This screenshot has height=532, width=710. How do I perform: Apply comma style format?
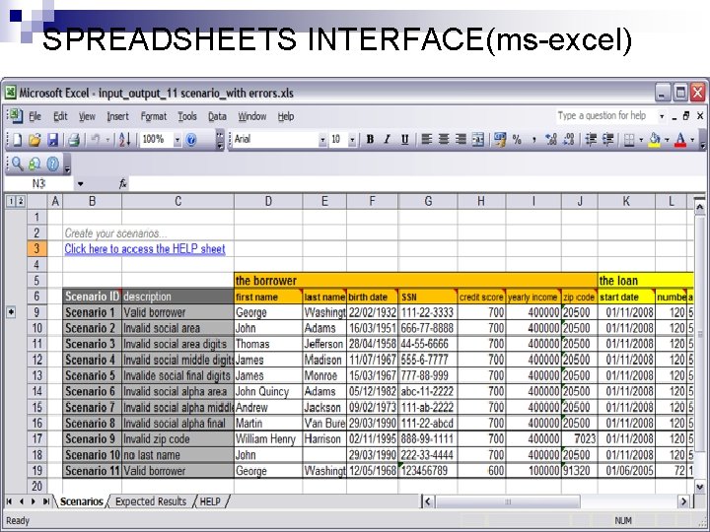pos(534,140)
